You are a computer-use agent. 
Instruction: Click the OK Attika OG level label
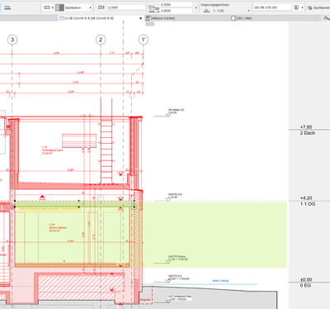point(176,112)
